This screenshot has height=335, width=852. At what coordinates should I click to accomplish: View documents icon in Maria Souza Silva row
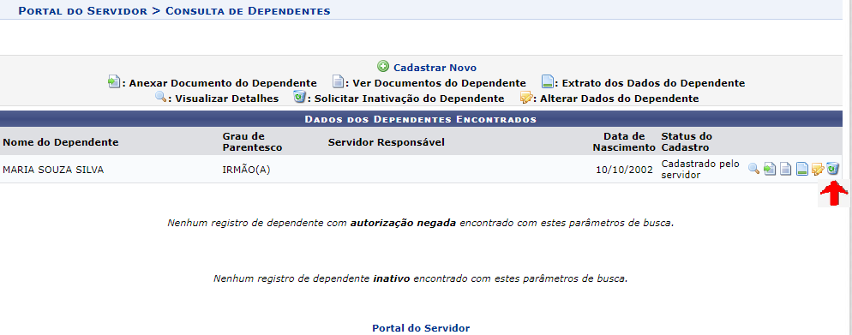click(x=785, y=169)
